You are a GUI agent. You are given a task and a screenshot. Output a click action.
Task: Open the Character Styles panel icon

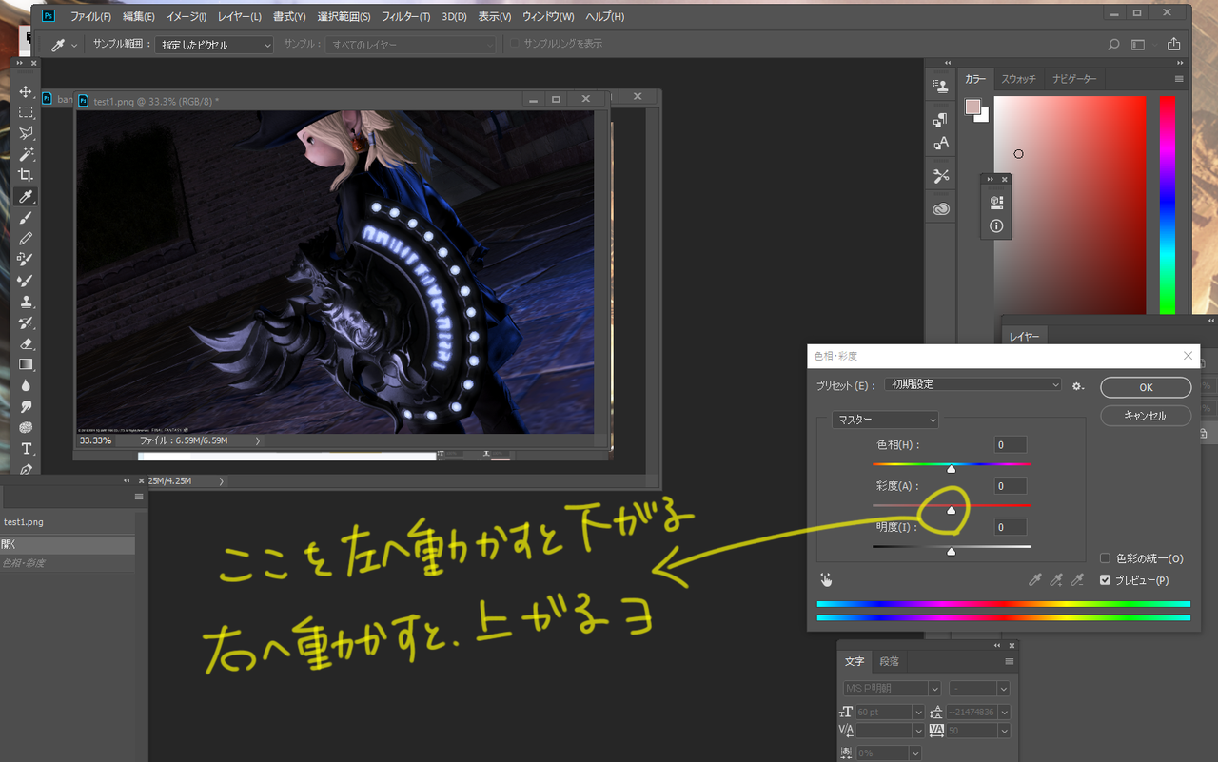(941, 143)
